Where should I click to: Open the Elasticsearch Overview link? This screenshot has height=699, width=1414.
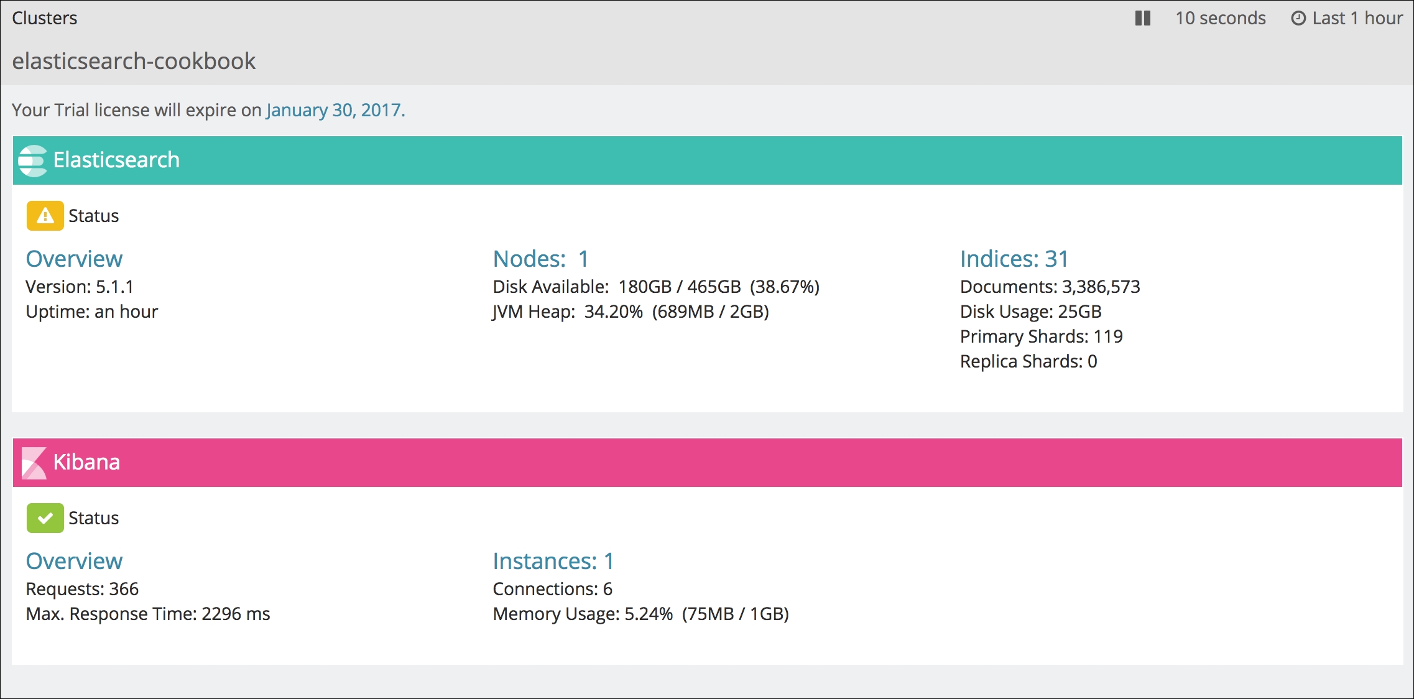click(x=74, y=259)
